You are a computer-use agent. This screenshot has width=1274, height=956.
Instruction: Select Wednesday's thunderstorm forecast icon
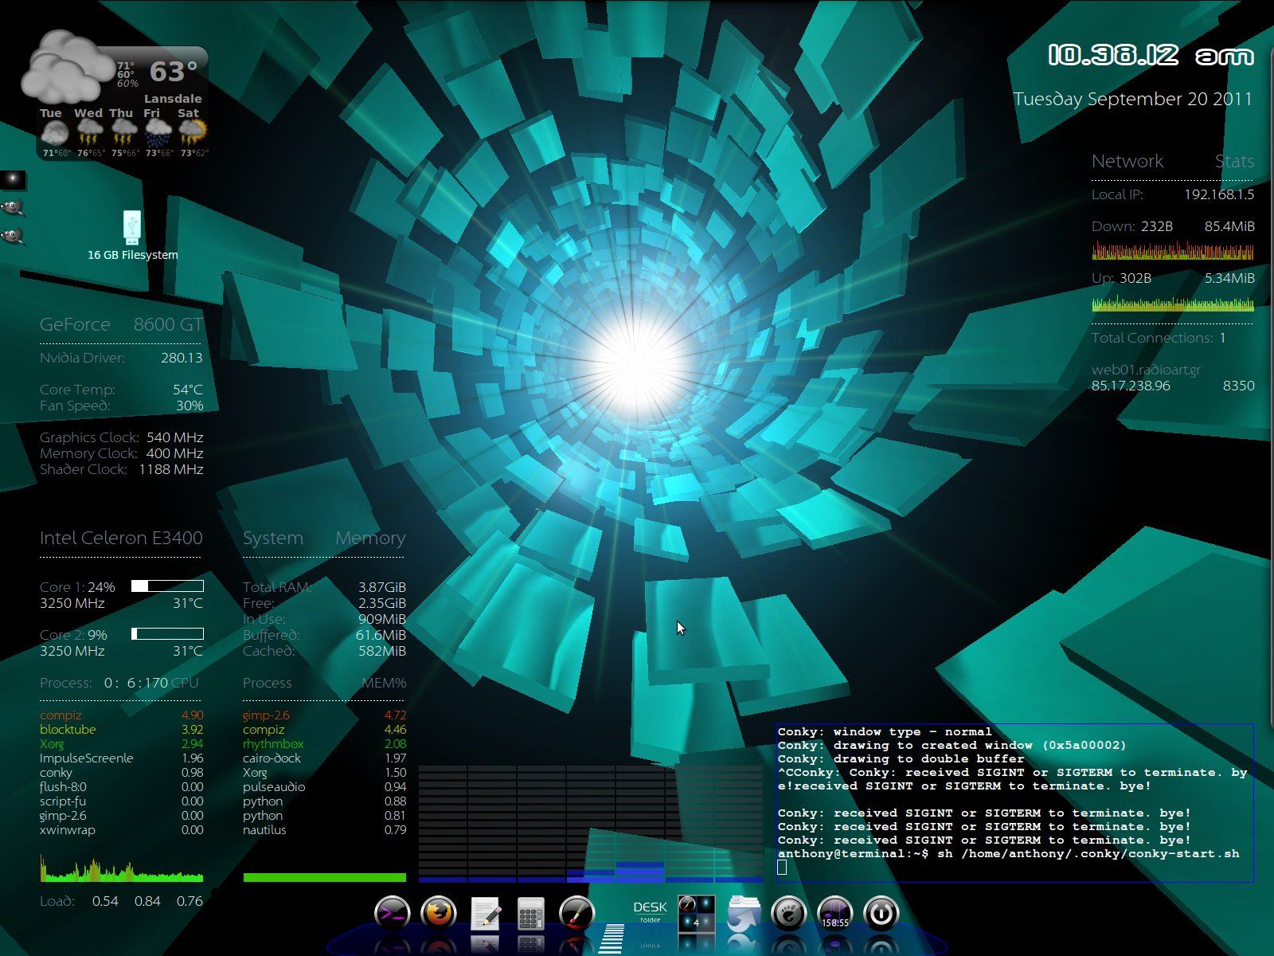click(89, 132)
